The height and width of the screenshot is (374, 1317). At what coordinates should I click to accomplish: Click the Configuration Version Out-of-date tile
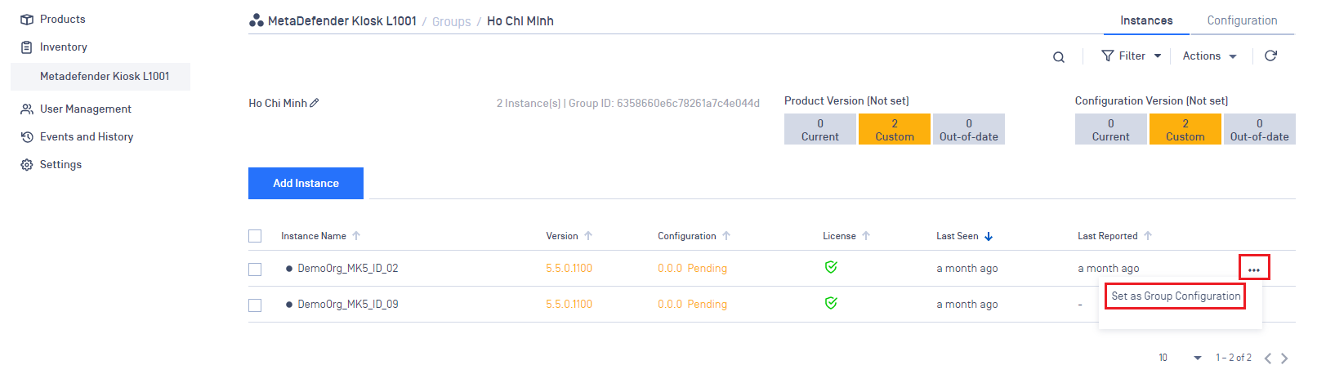[x=1260, y=129]
